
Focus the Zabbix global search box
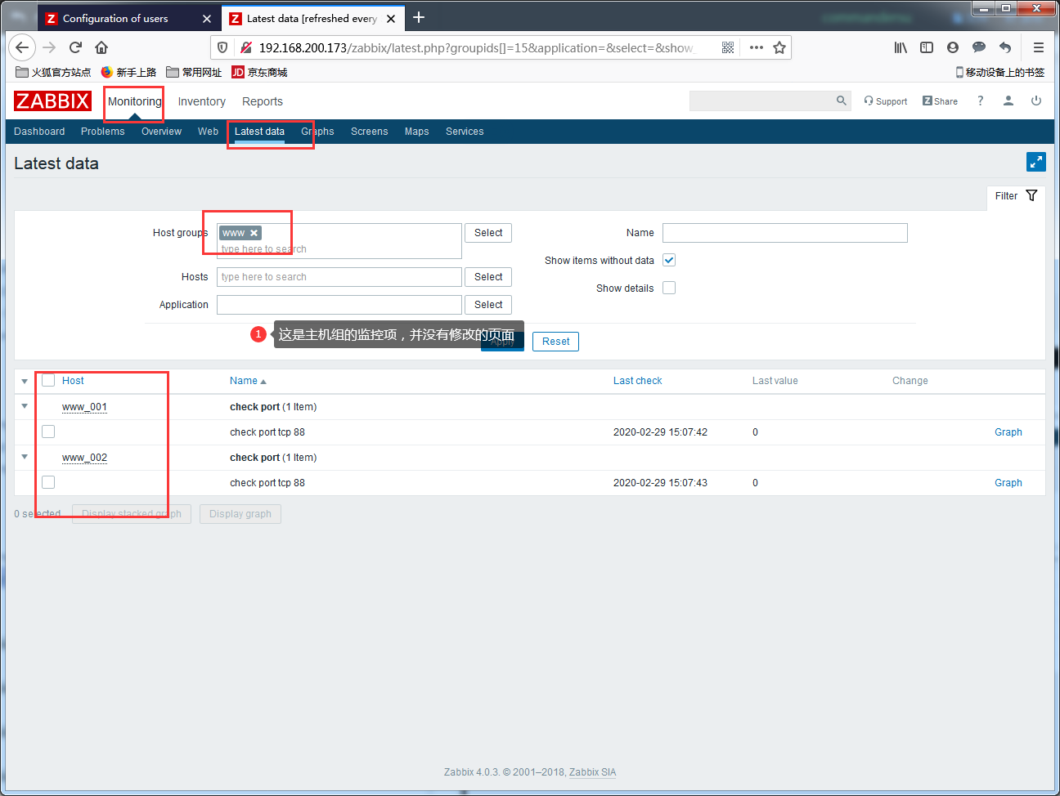pos(761,101)
